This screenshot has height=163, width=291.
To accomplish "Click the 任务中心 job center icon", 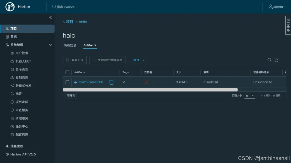I will tap(12, 127).
